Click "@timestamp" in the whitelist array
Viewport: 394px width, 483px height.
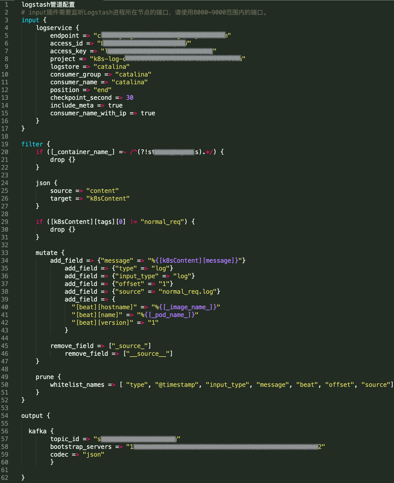point(177,384)
